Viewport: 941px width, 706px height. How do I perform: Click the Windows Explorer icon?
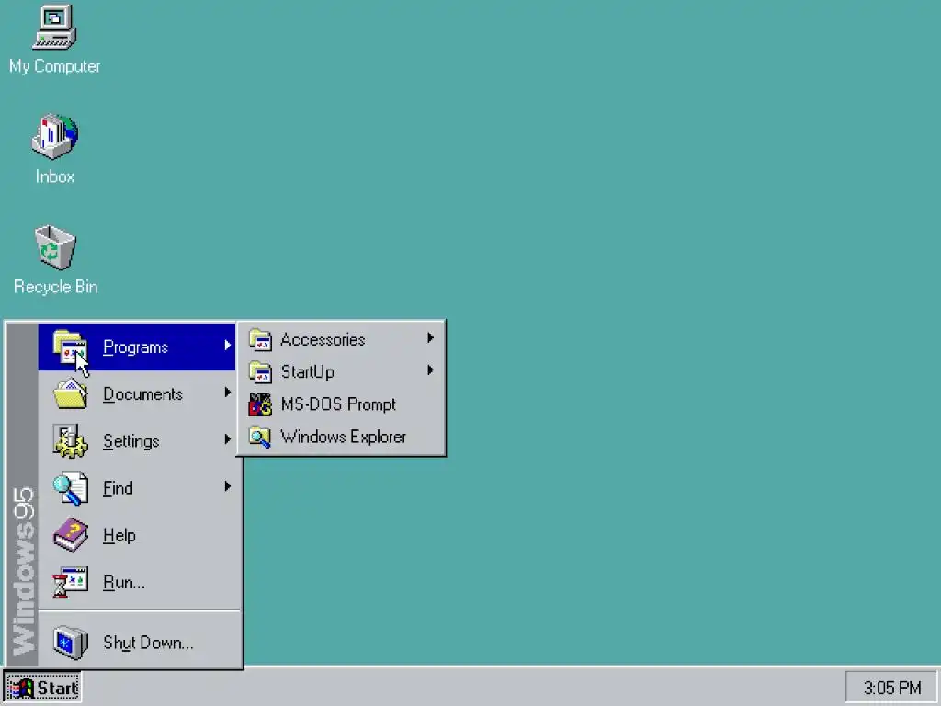pos(260,437)
